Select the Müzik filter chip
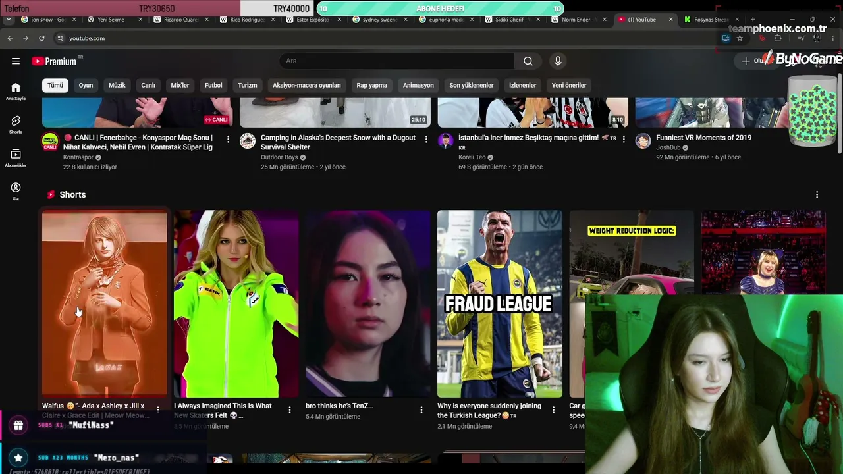The height and width of the screenshot is (474, 843). coord(117,85)
